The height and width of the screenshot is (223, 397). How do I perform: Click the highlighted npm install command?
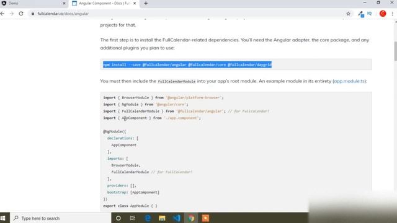[x=187, y=64]
